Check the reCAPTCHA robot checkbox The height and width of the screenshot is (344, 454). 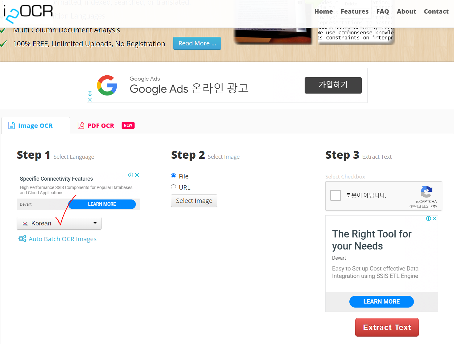(x=335, y=195)
